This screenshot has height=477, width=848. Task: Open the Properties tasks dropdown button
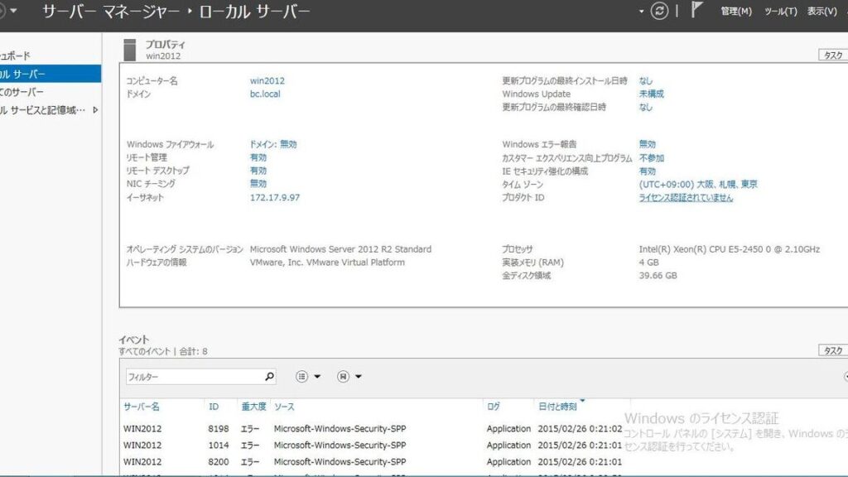(833, 55)
